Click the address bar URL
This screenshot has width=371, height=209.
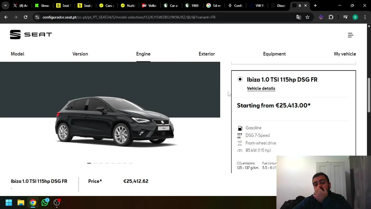129,17
